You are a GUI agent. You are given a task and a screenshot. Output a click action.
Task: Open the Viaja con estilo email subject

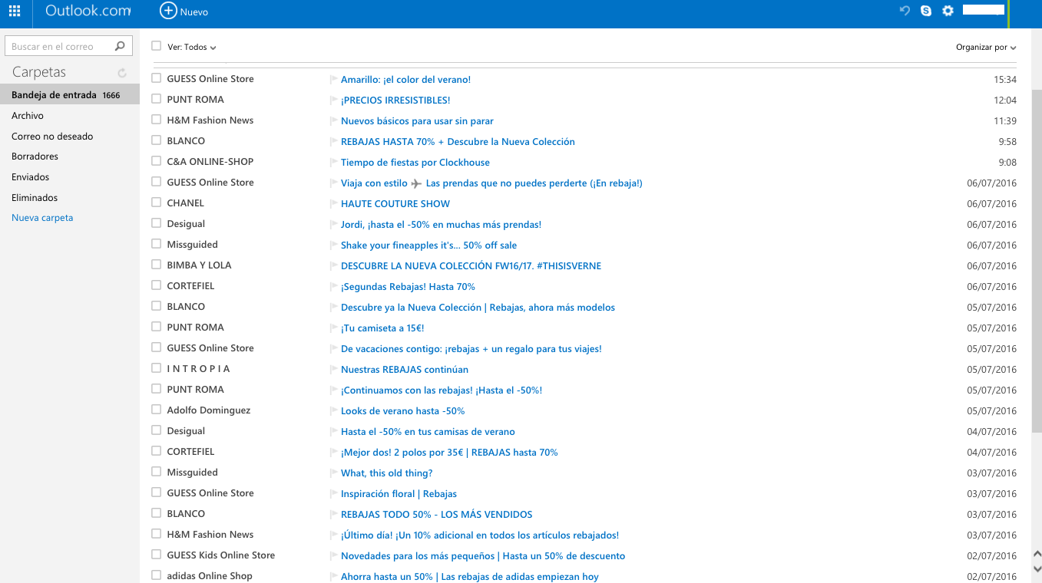pyautogui.click(x=491, y=183)
